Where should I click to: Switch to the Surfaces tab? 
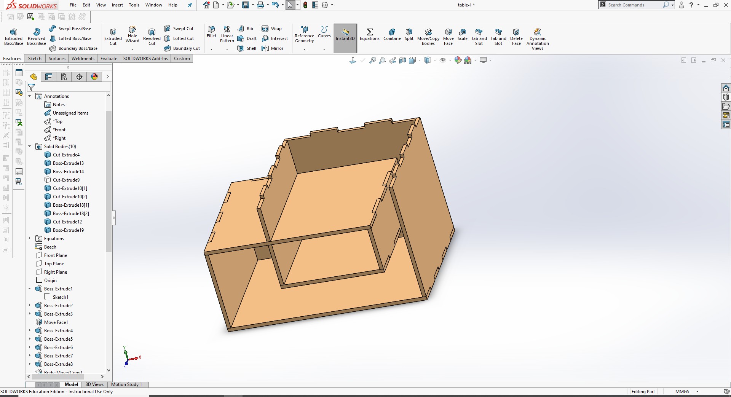pos(57,59)
